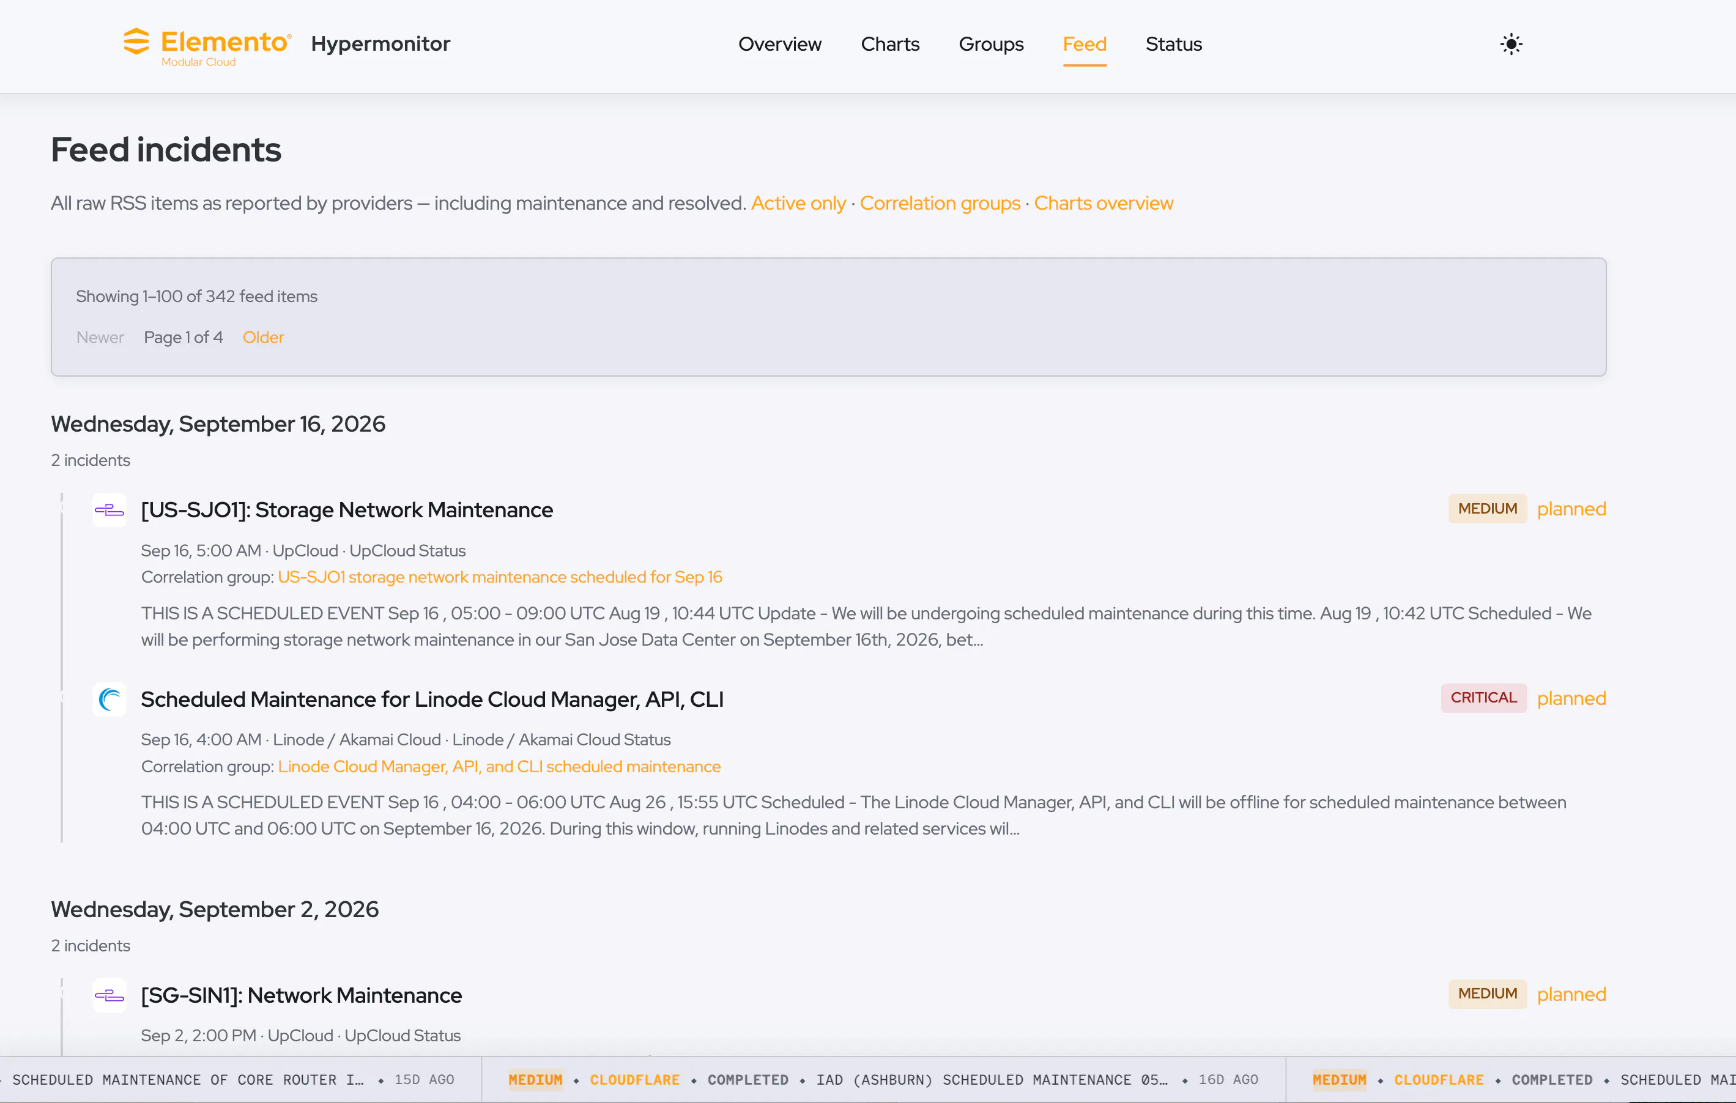Click the Hypermonitor title
The height and width of the screenshot is (1103, 1736).
point(380,44)
